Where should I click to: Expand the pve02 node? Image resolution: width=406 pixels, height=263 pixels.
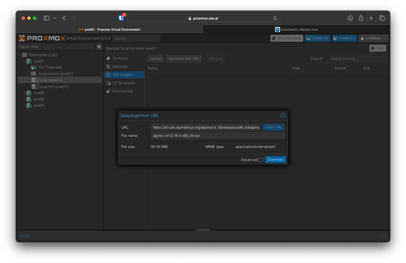25,93
